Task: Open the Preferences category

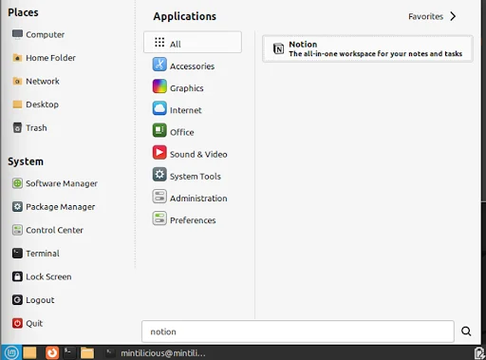Action: pos(193,219)
